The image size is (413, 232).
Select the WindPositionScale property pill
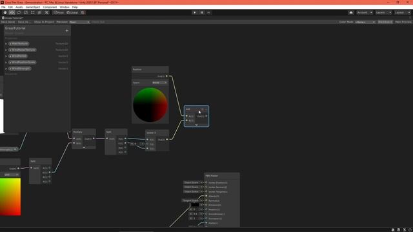(23, 63)
